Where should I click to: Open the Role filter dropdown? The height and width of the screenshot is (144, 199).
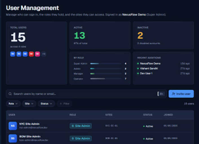[13, 104]
